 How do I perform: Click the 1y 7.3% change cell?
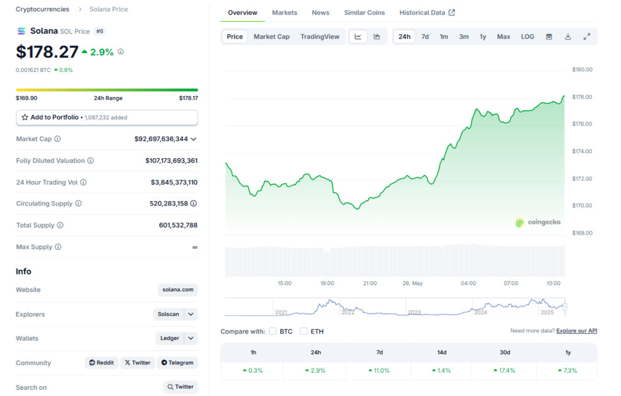pos(567,371)
